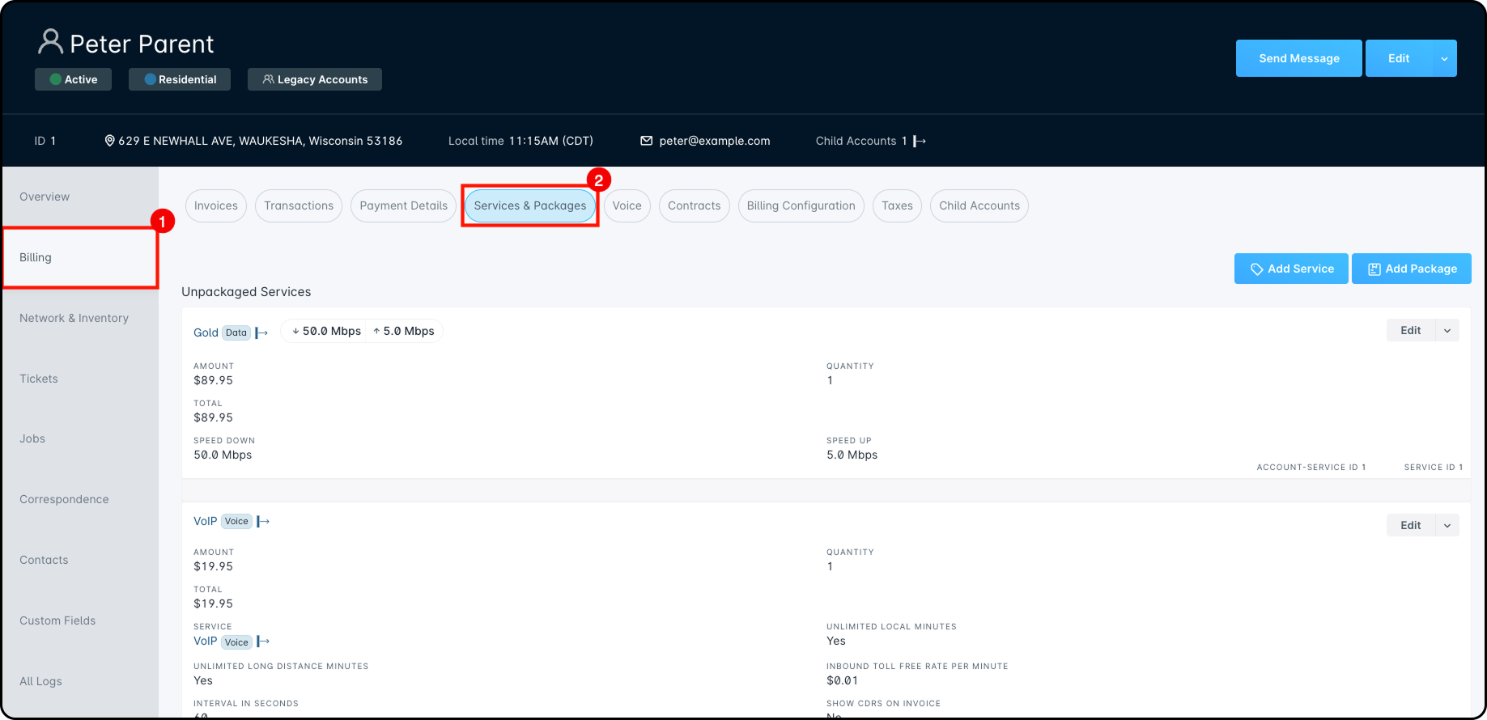Click the Gold AMOUNT value $89.95

[213, 380]
